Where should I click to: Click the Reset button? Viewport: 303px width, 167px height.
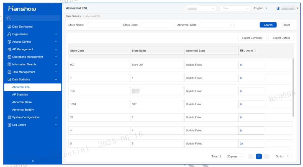point(286,25)
